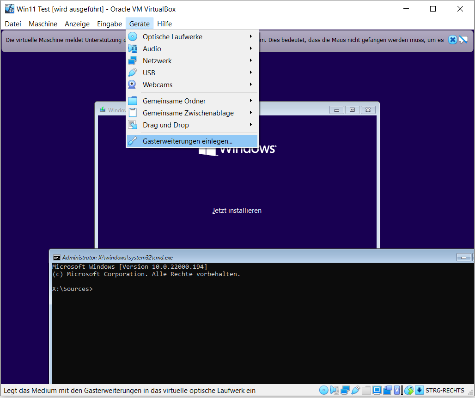Open the Eingabe menu

pyautogui.click(x=110, y=24)
